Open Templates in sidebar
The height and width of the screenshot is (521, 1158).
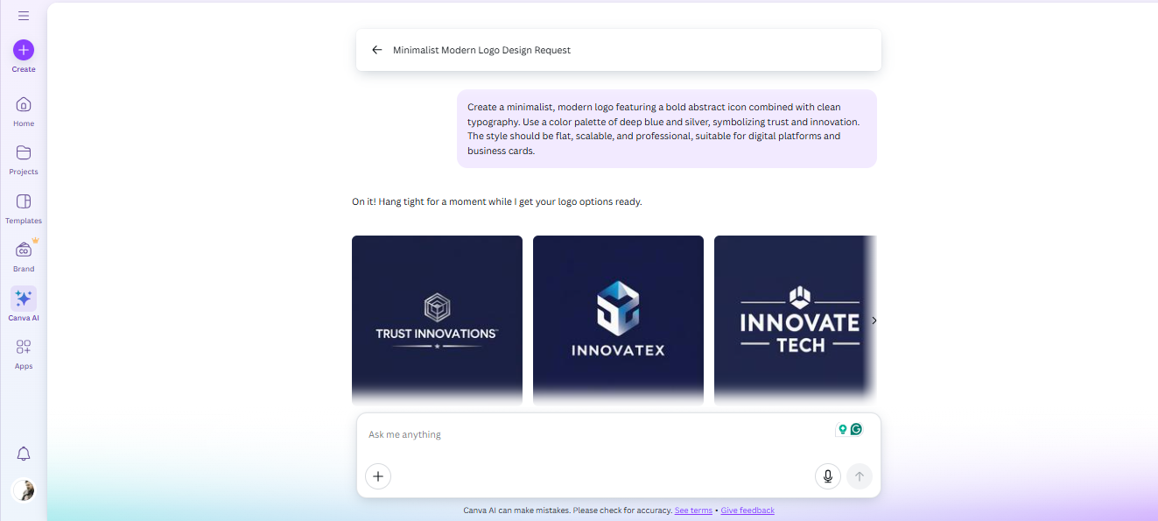24,208
